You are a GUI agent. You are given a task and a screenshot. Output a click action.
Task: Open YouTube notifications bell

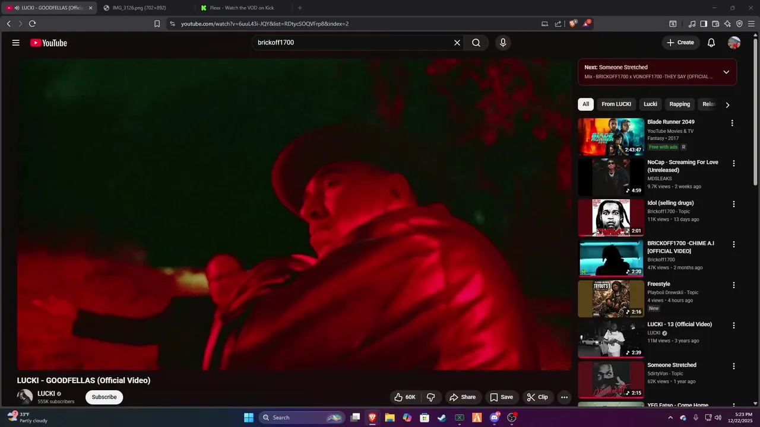[711, 43]
